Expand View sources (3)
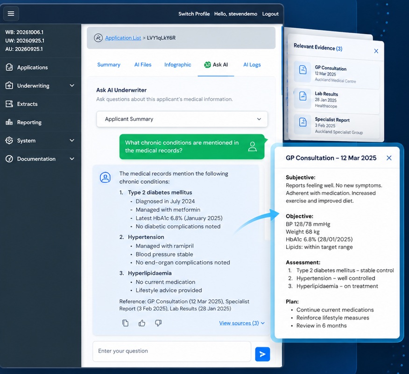 point(242,323)
